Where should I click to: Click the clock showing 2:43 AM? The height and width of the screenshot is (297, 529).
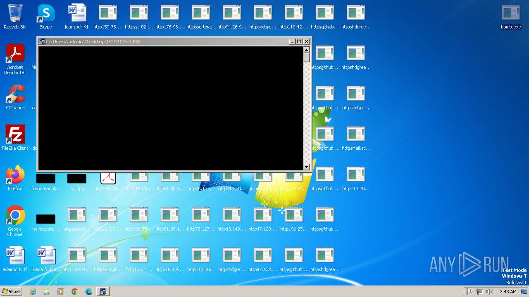(x=508, y=292)
